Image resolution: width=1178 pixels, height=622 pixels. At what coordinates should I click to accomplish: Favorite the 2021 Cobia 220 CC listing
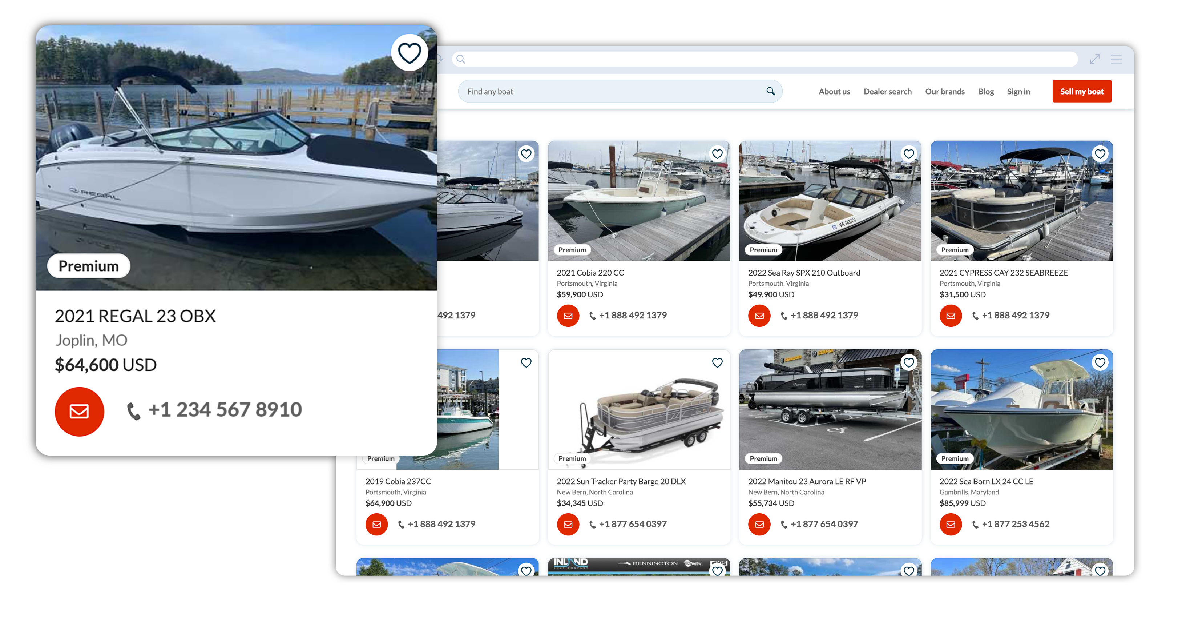coord(717,154)
